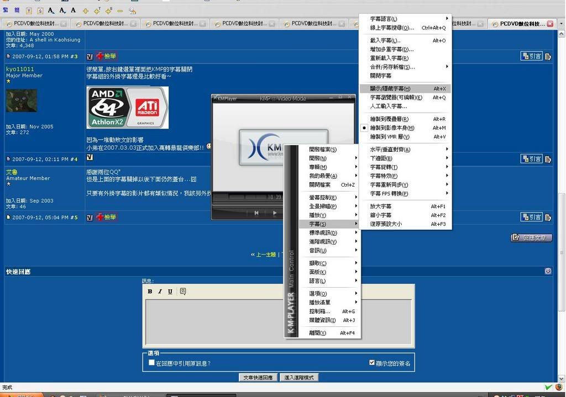Click the Italic formatting icon in reply editor
Viewport: 566px width, 397px height.
click(160, 292)
